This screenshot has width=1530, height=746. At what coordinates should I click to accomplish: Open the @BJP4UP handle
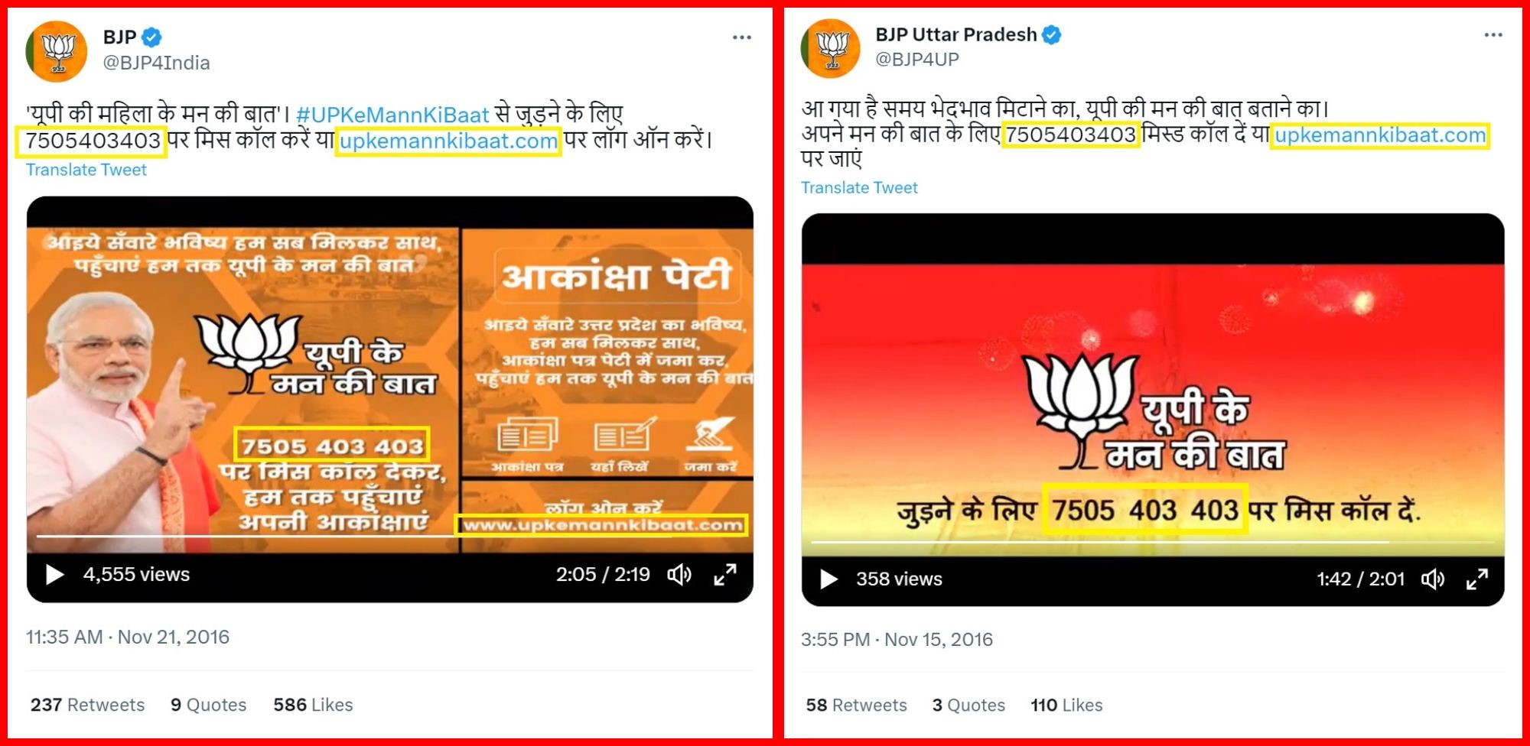pos(916,60)
